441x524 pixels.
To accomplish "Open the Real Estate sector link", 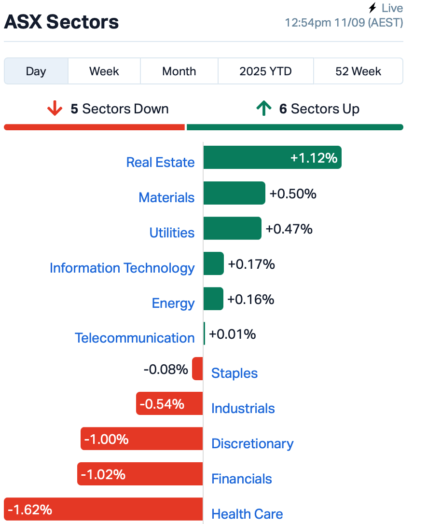I will (x=160, y=162).
